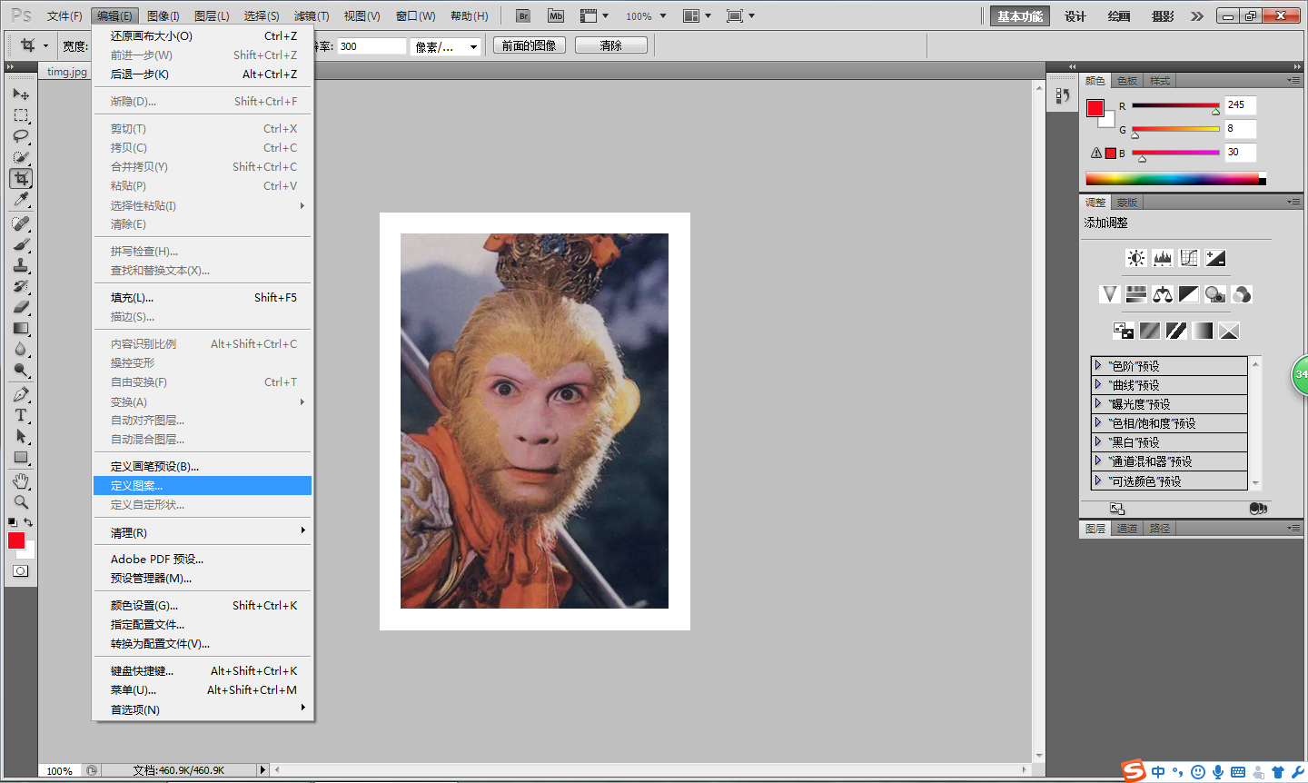Choose 填充(L) from Edit menu
The image size is (1308, 783).
click(x=203, y=298)
